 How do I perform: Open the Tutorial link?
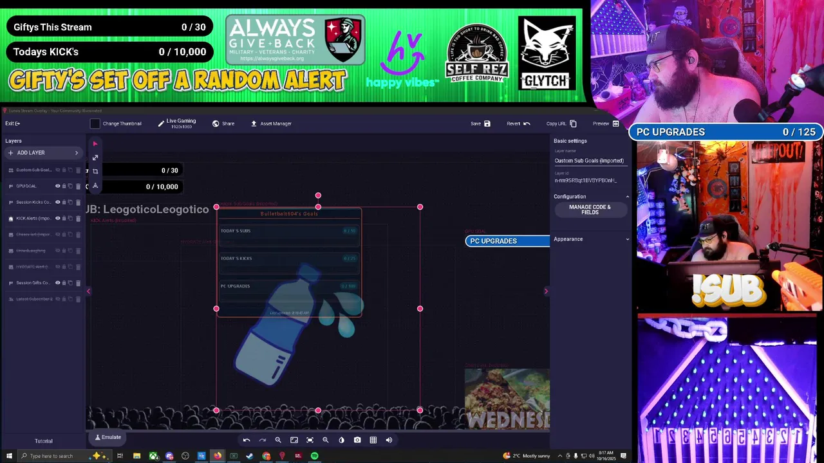44,441
